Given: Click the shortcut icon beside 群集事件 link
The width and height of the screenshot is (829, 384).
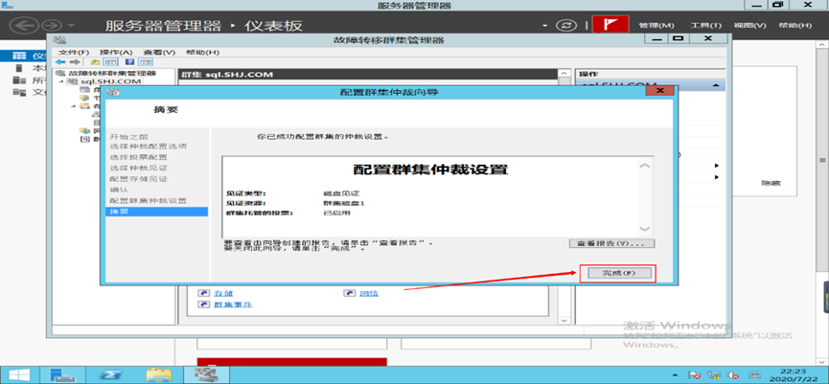Looking at the screenshot, I should pyautogui.click(x=203, y=305).
